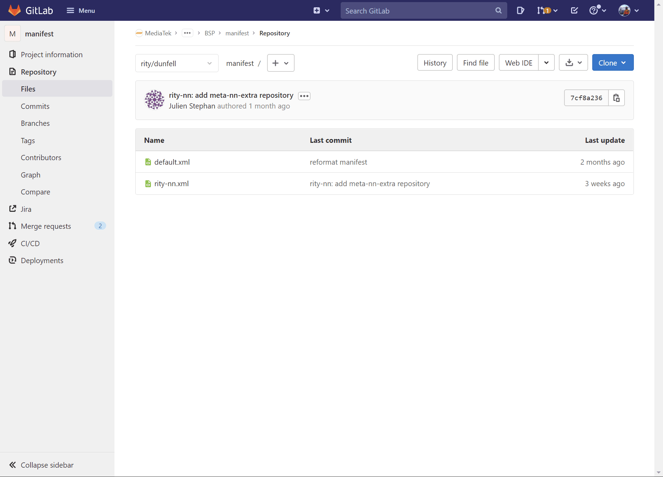Image resolution: width=663 pixels, height=477 pixels.
Task: Open the Clone dropdown
Action: pos(613,63)
